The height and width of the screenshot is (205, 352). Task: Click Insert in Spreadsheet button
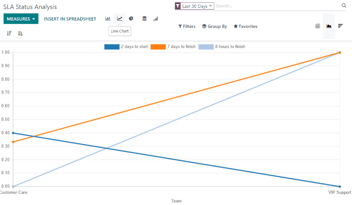pos(70,19)
